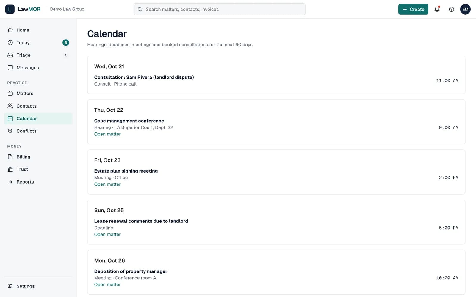Open matter for Estate plan signing meeting

pyautogui.click(x=107, y=184)
